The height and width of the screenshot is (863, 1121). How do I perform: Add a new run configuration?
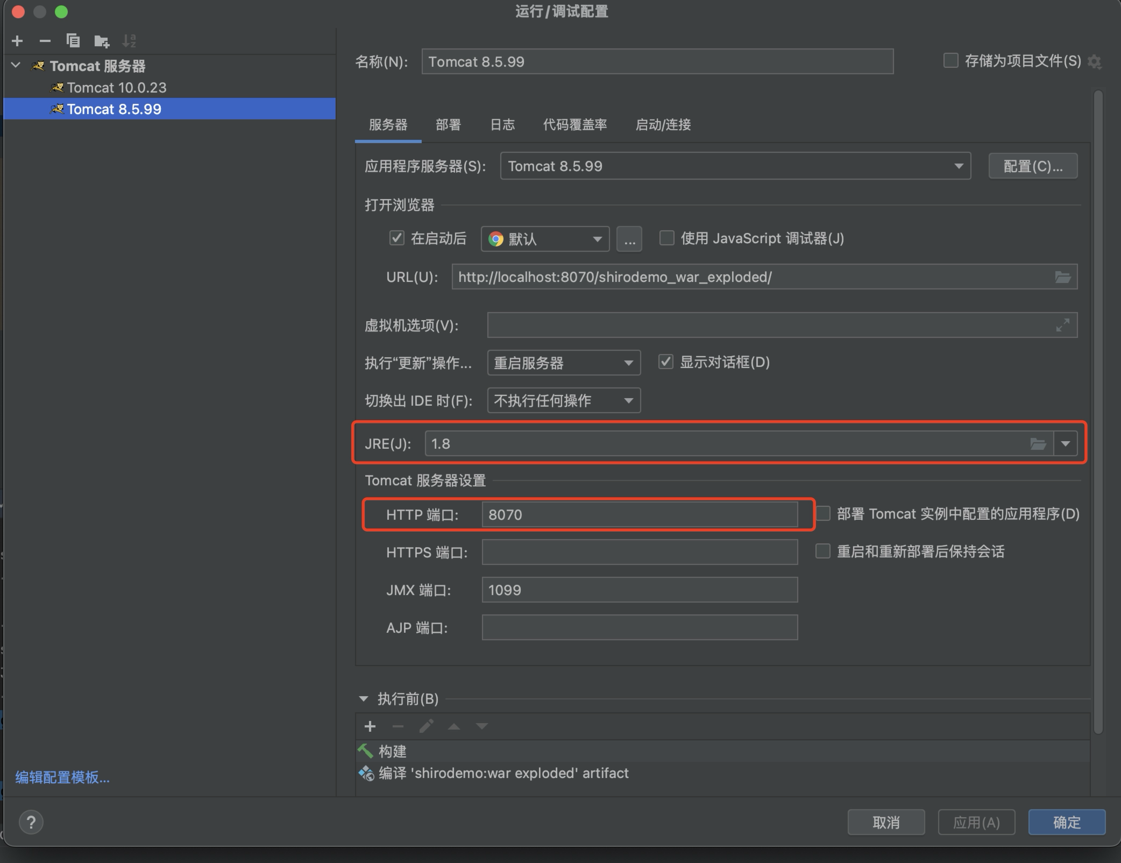point(17,41)
